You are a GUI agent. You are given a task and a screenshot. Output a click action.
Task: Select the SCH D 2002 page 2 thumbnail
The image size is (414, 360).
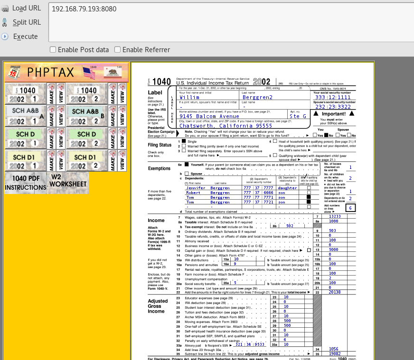point(87,138)
